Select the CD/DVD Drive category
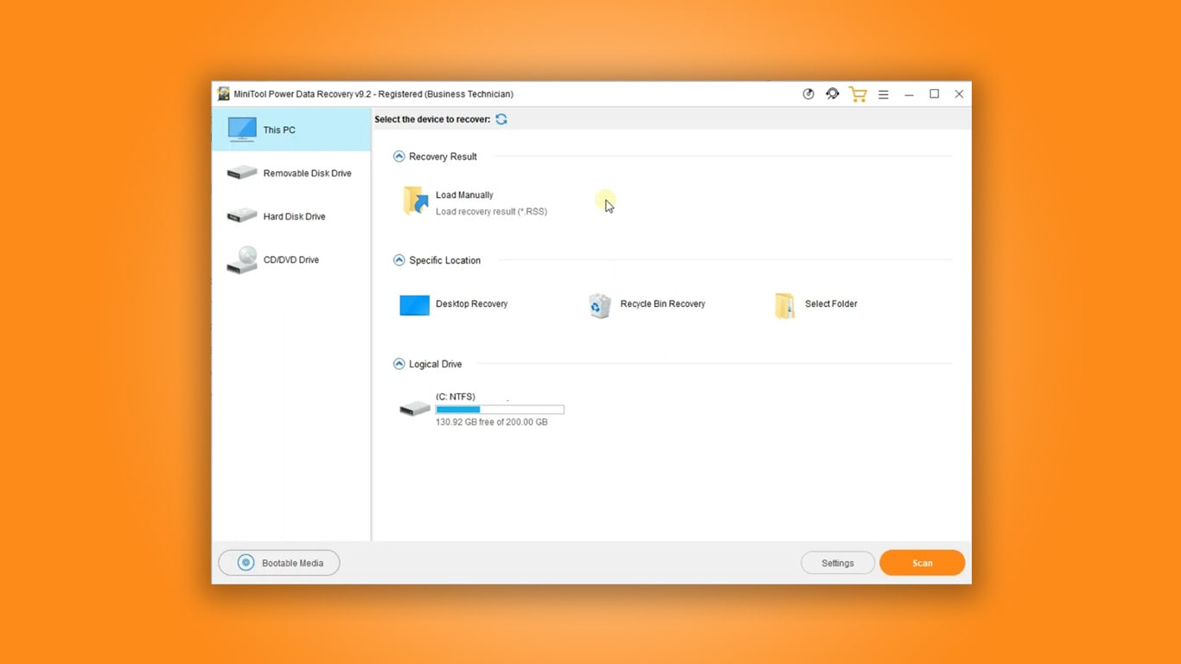 tap(290, 259)
